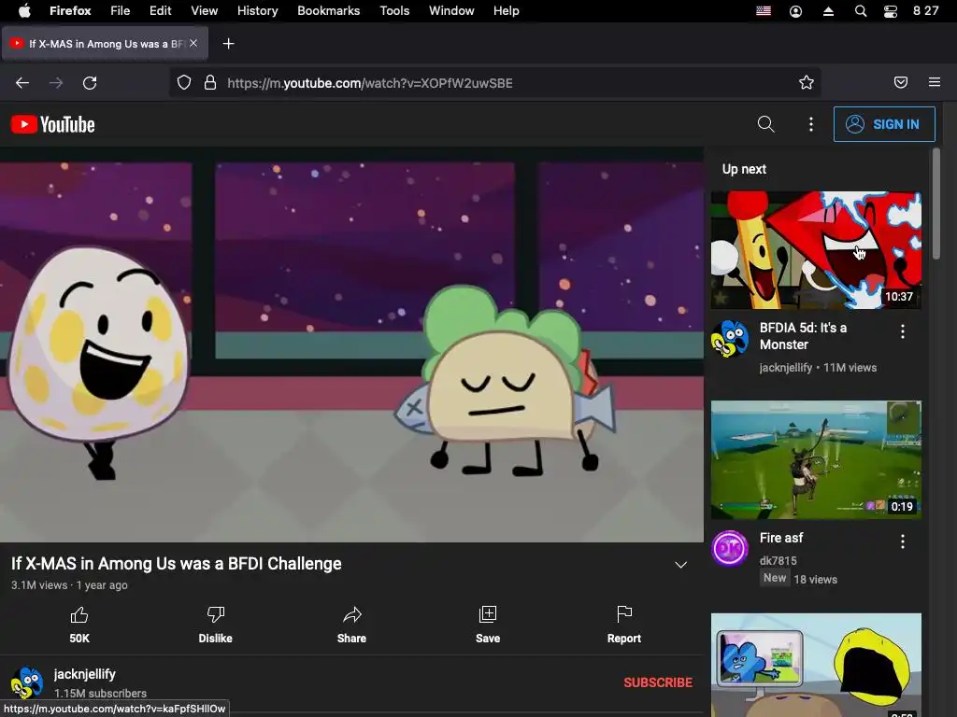
Task: Open the Tools menu
Action: 394,10
